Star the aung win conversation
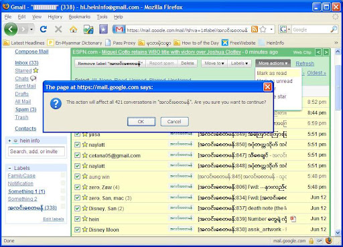Image resolution: width=343 pixels, height=247 pixels. pyautogui.click(x=84, y=176)
